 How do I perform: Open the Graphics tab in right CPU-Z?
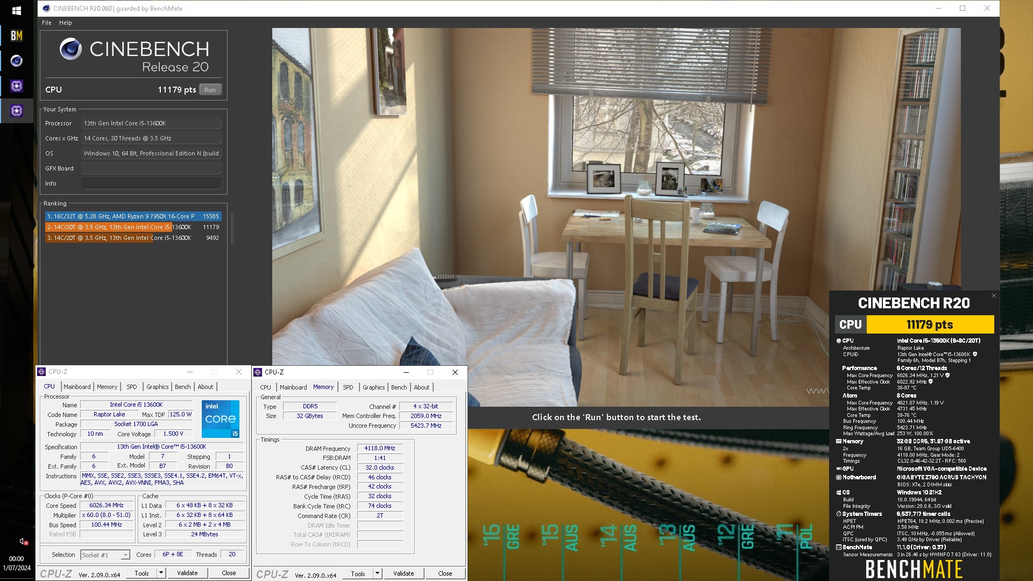(x=374, y=387)
